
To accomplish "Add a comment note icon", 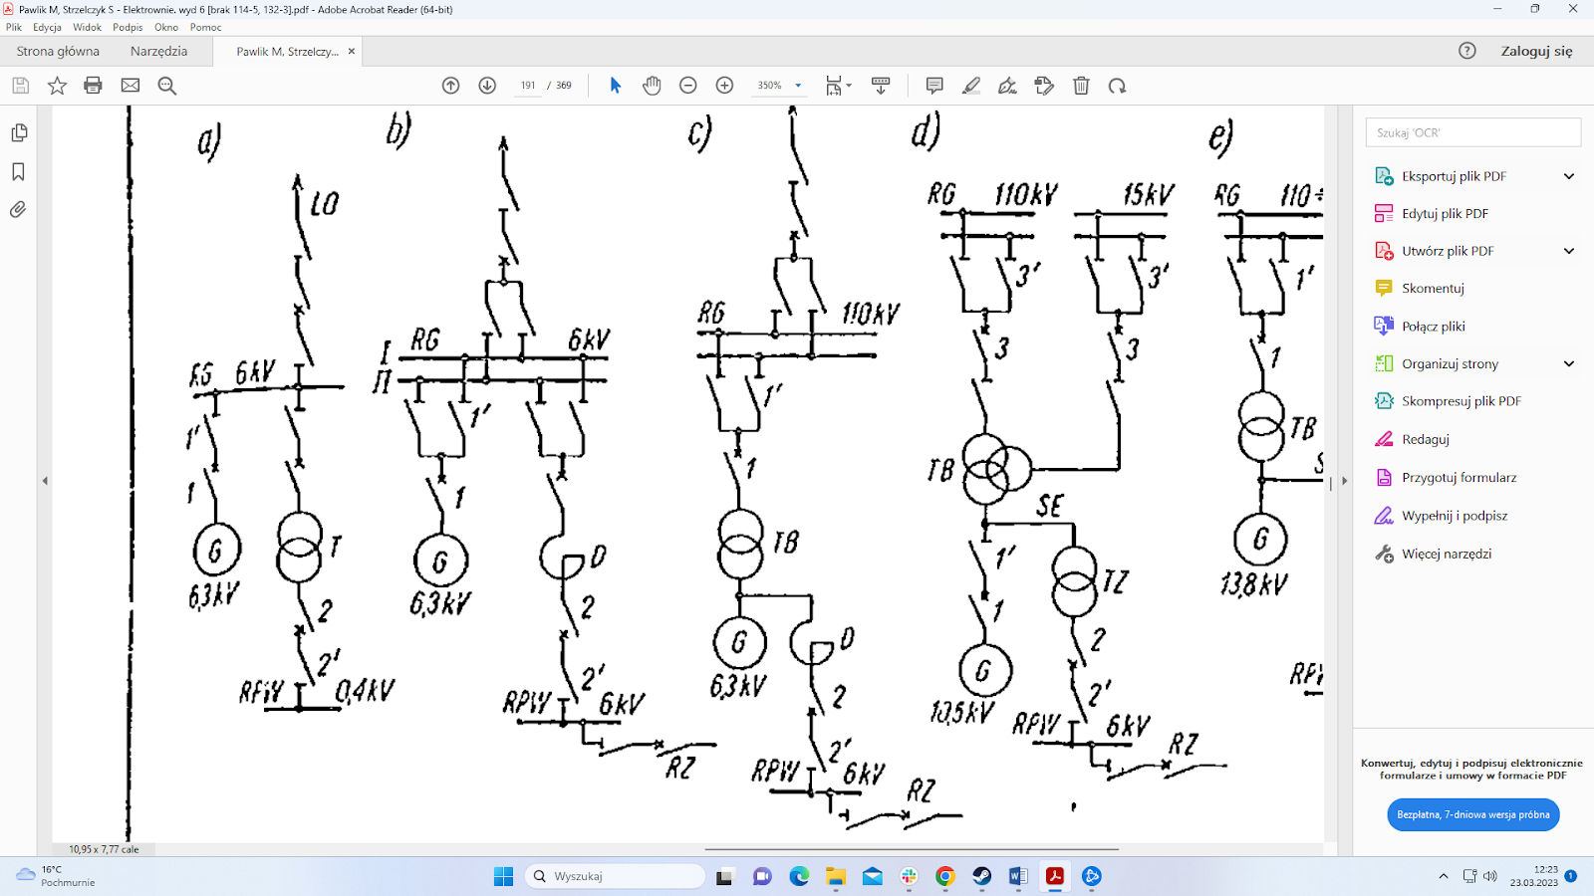I will click(933, 86).
